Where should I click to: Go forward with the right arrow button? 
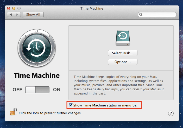[17, 15]
